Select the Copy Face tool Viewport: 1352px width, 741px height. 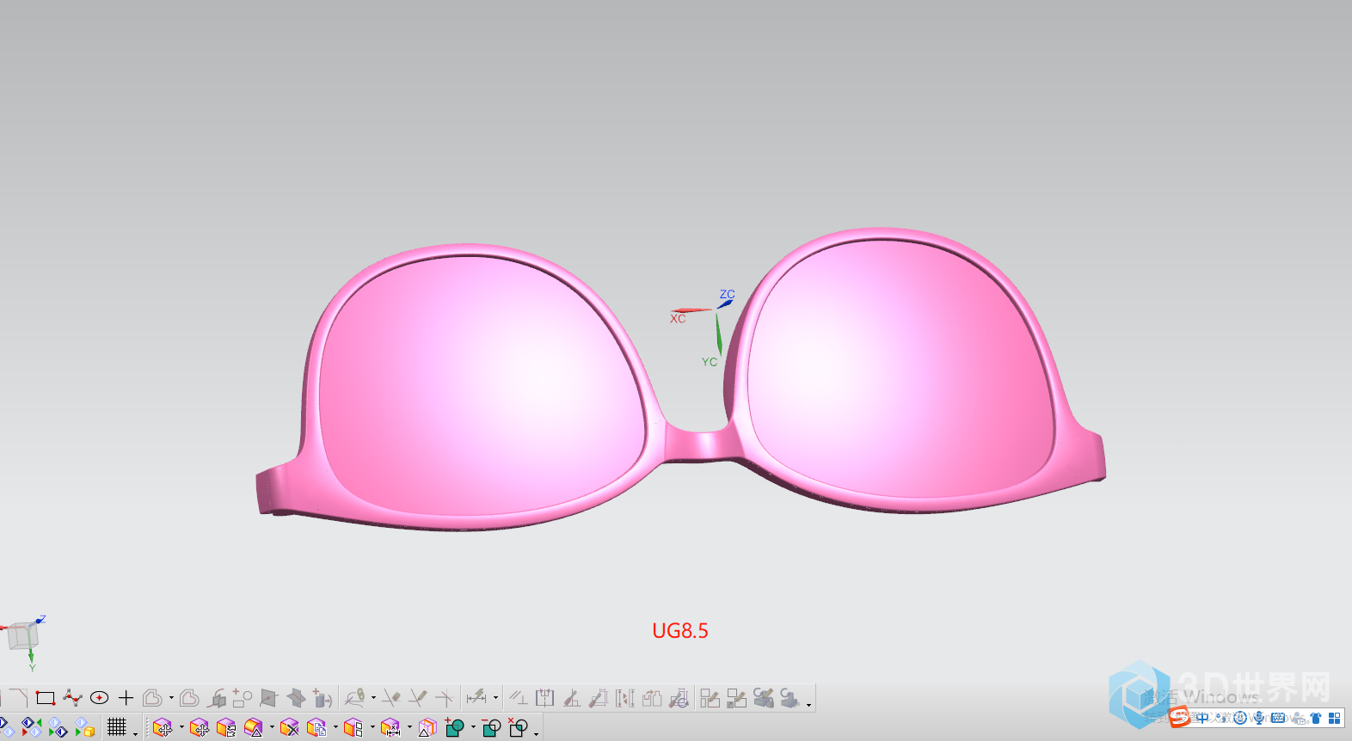(316, 727)
